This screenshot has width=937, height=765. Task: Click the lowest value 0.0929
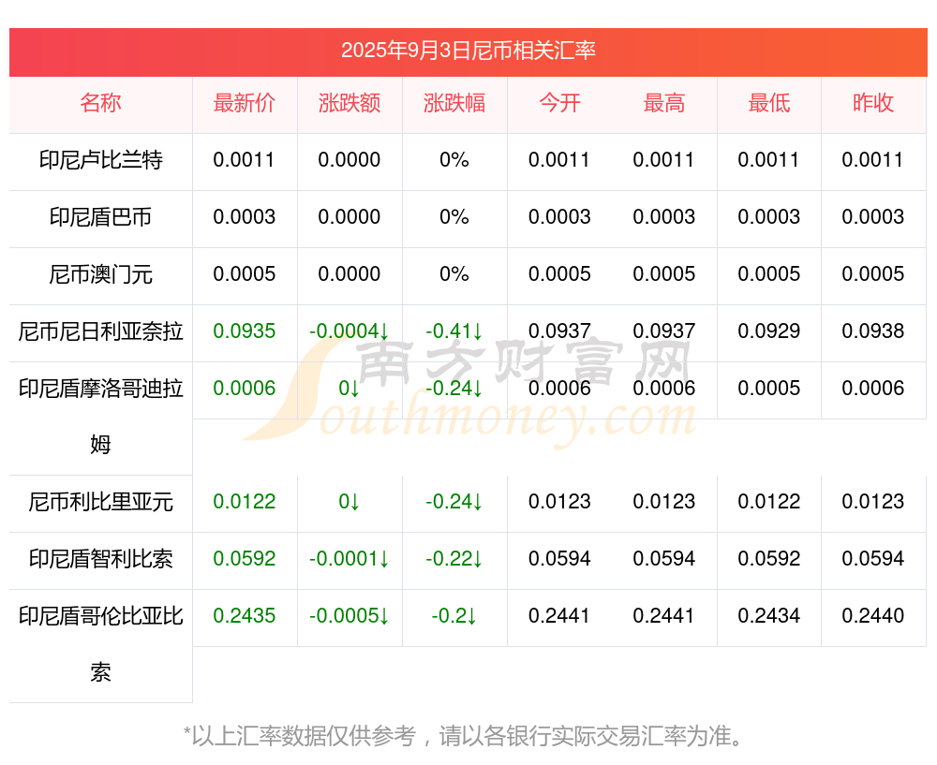[x=769, y=331]
